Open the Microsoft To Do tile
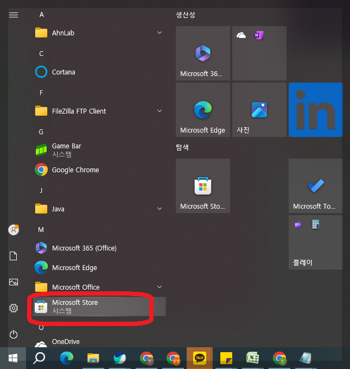 tap(316, 186)
